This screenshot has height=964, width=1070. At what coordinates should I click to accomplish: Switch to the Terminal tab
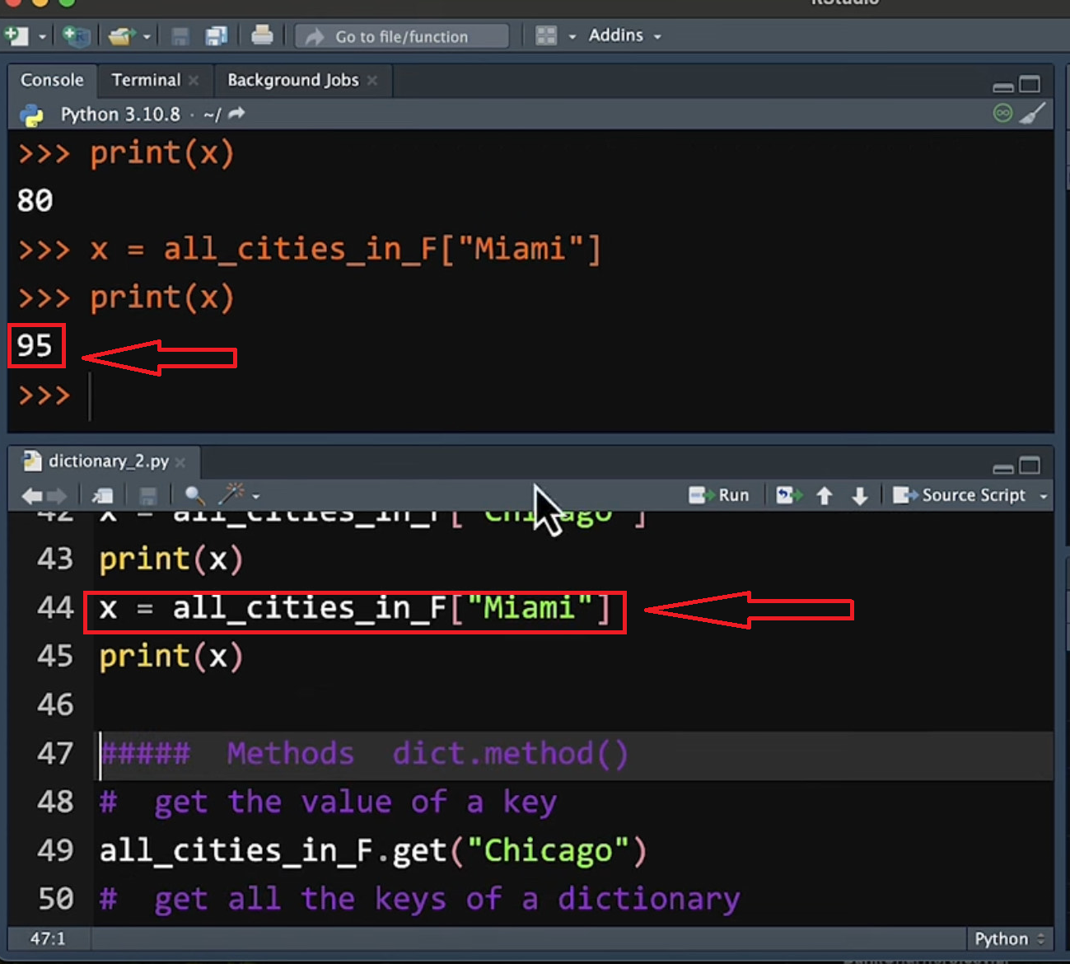[146, 80]
